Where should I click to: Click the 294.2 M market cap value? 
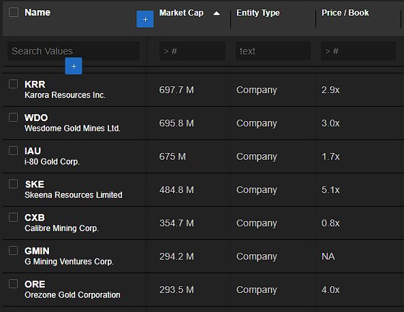coord(176,256)
